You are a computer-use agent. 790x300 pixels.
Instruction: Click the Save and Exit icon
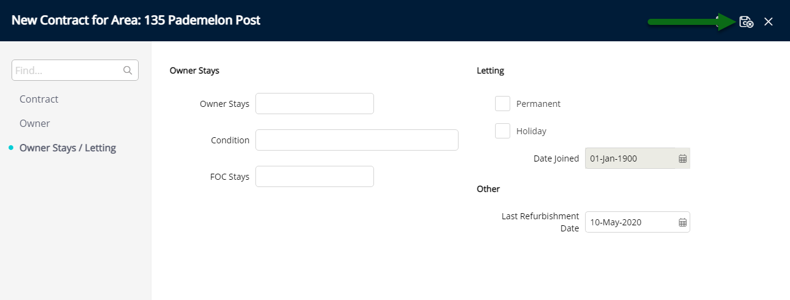click(746, 22)
